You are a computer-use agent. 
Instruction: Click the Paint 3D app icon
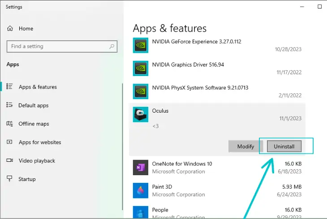pyautogui.click(x=141, y=190)
